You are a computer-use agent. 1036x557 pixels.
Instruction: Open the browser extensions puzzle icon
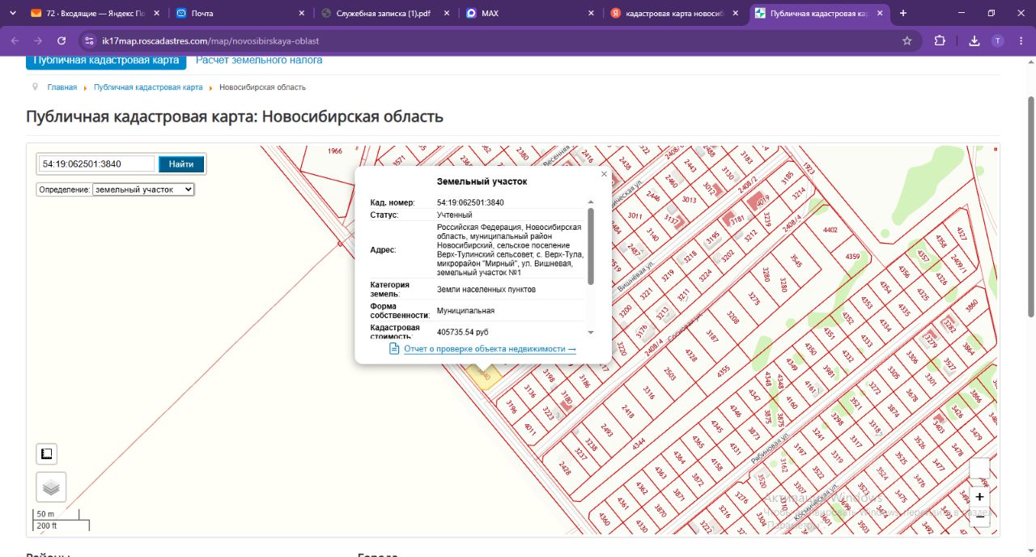940,40
